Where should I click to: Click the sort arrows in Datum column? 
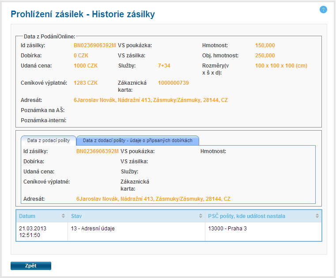click(x=63, y=216)
